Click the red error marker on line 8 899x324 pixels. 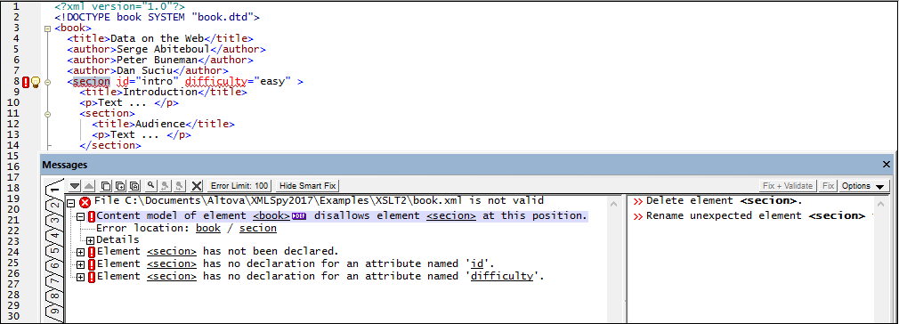[x=26, y=82]
